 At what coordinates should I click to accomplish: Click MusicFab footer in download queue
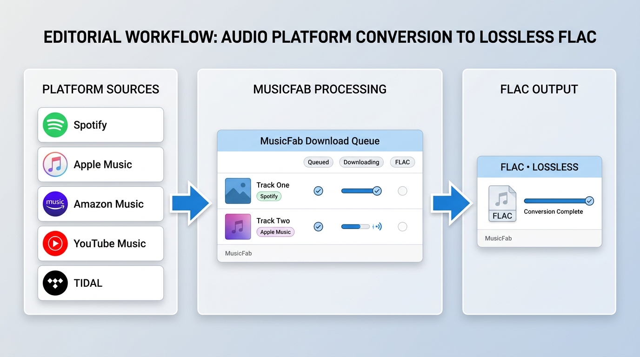[239, 253]
